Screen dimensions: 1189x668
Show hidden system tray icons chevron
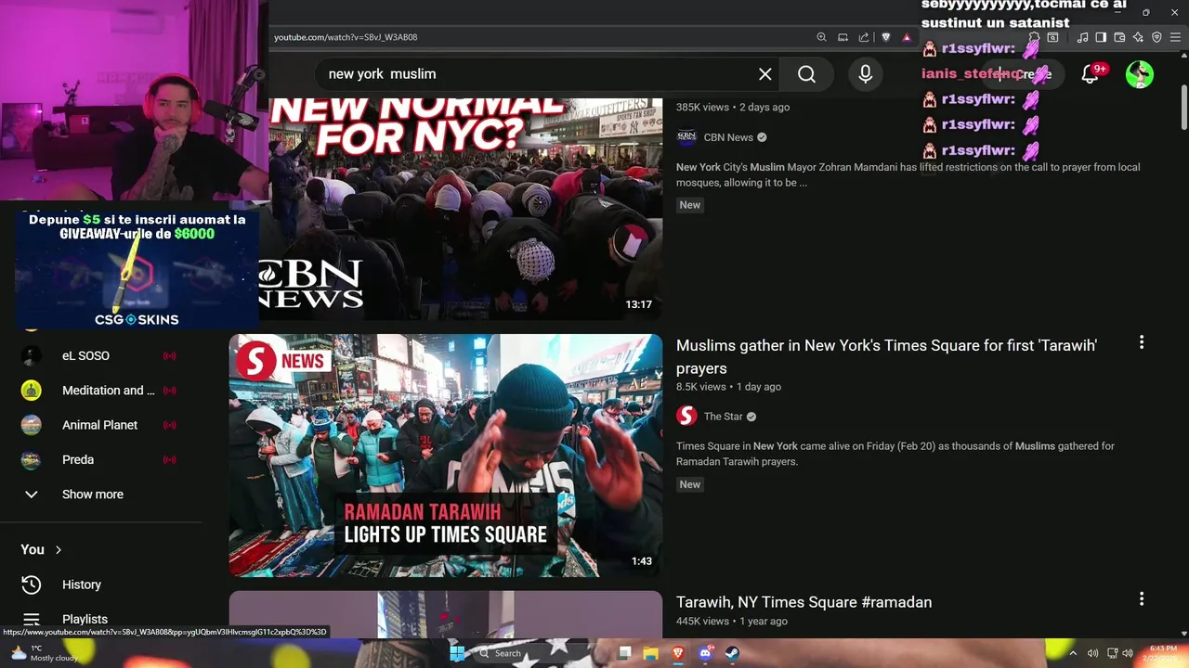tap(1075, 653)
